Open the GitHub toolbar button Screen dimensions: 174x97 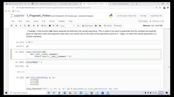(108, 26)
